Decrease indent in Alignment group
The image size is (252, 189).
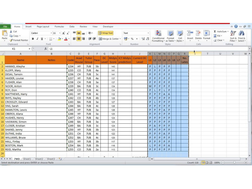[90, 39]
